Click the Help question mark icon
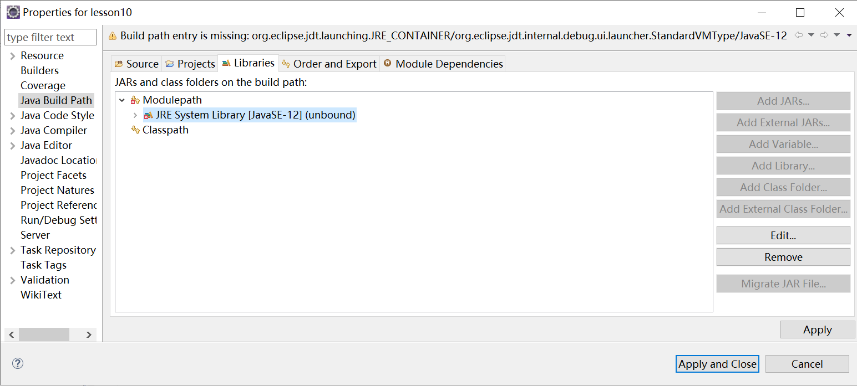Viewport: 857px width, 386px height. pos(17,363)
